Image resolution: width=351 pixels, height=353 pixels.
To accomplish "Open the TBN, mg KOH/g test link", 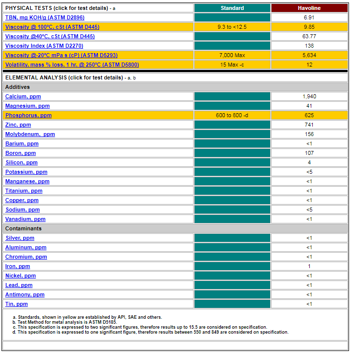I will click(x=45, y=17).
